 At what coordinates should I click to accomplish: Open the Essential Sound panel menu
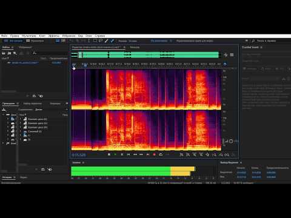click(261, 47)
